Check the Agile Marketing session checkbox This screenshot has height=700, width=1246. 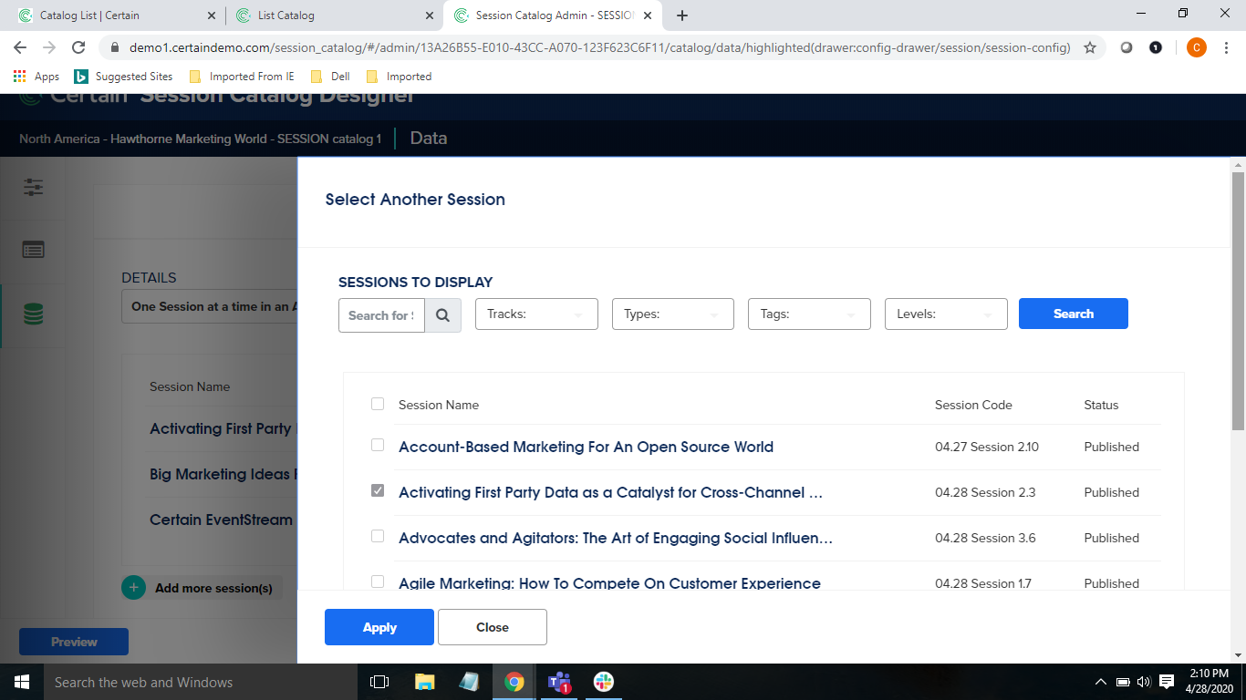(378, 582)
